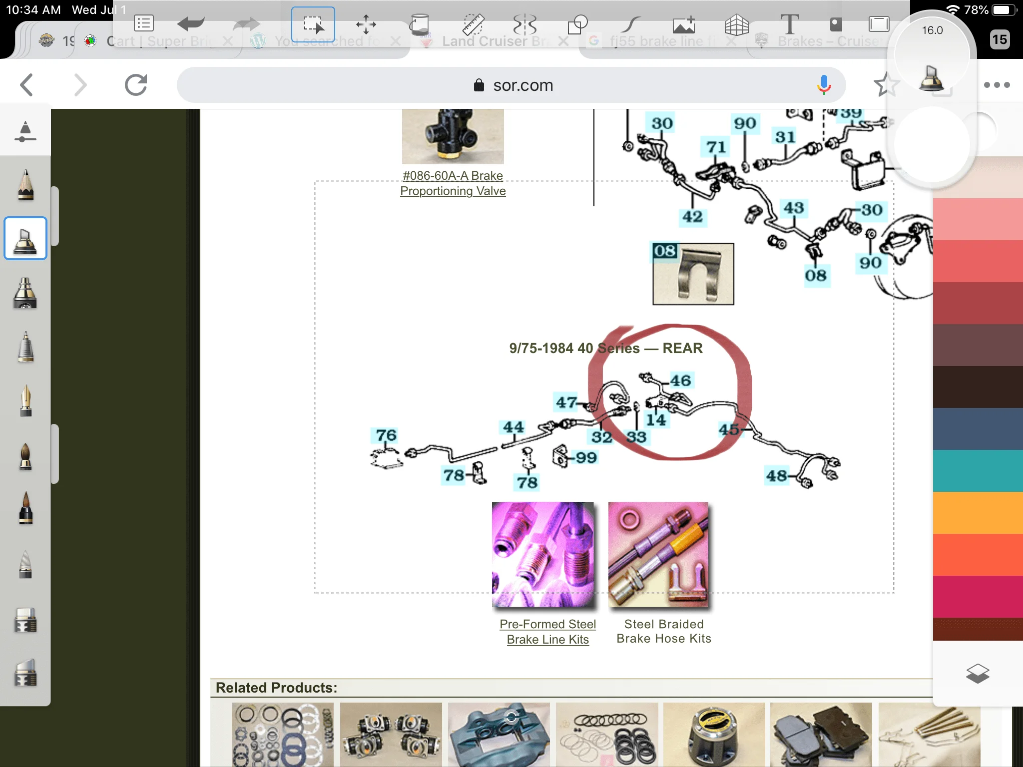Enable the Perspective Guides grid tool
1023x767 pixels.
pos(737,24)
